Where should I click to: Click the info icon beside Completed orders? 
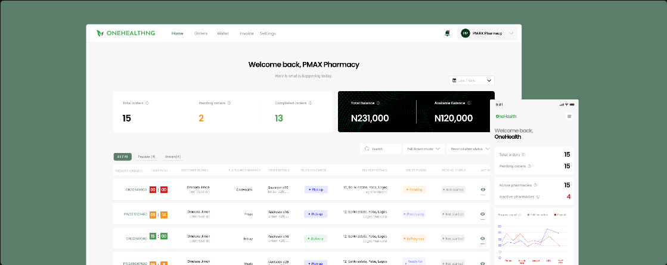[310, 103]
